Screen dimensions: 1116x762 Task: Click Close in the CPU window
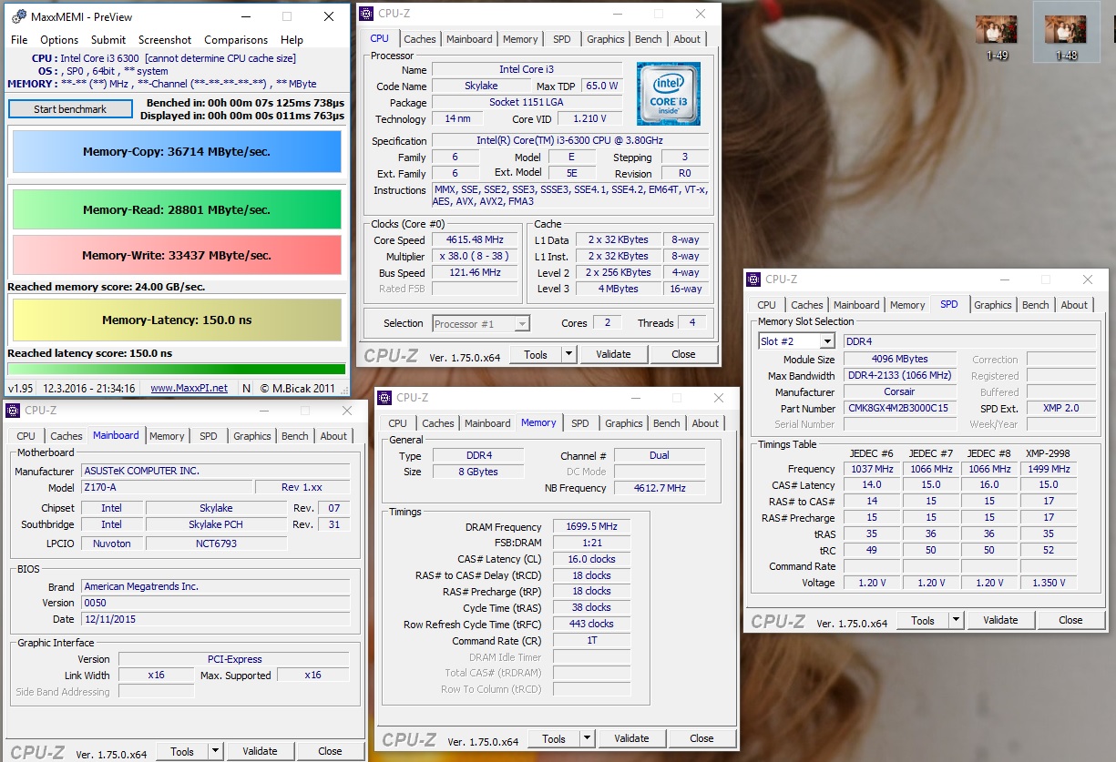(x=683, y=354)
